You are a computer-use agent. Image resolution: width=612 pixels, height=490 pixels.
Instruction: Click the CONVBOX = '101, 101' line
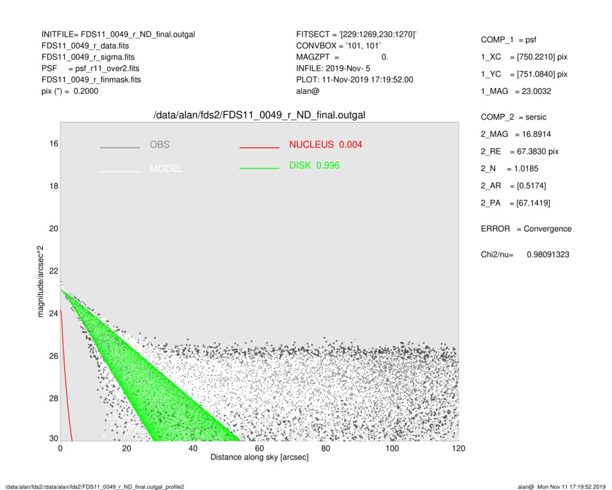338,46
